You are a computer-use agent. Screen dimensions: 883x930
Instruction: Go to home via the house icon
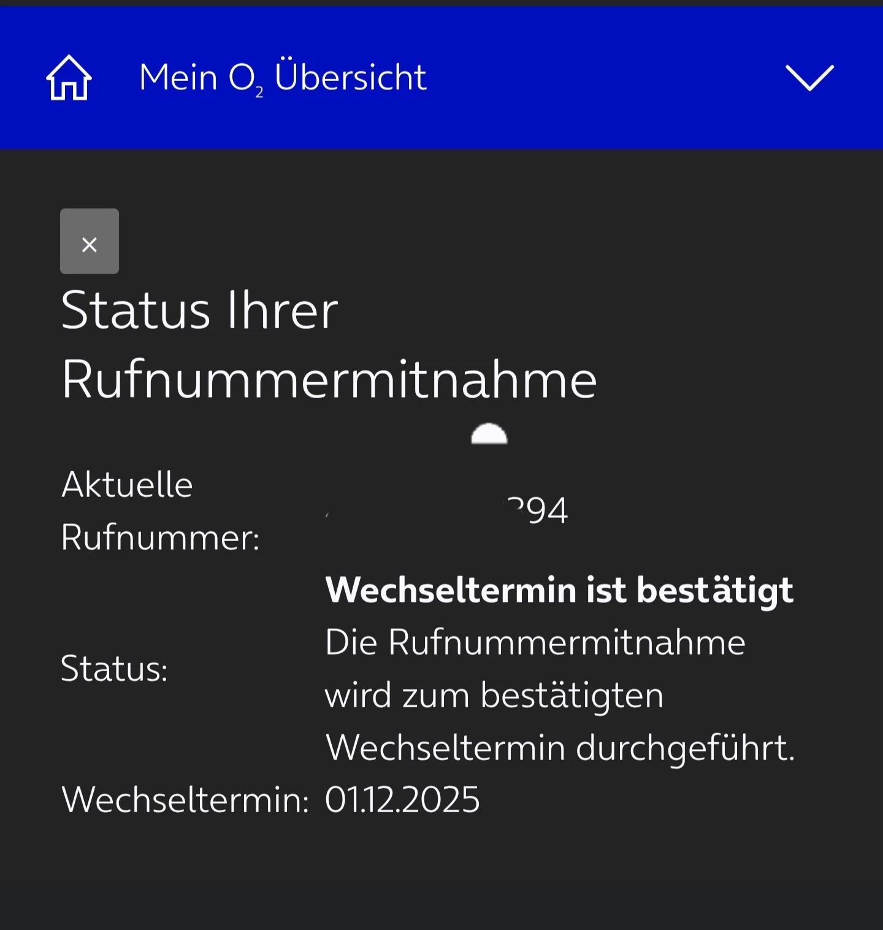[x=69, y=77]
